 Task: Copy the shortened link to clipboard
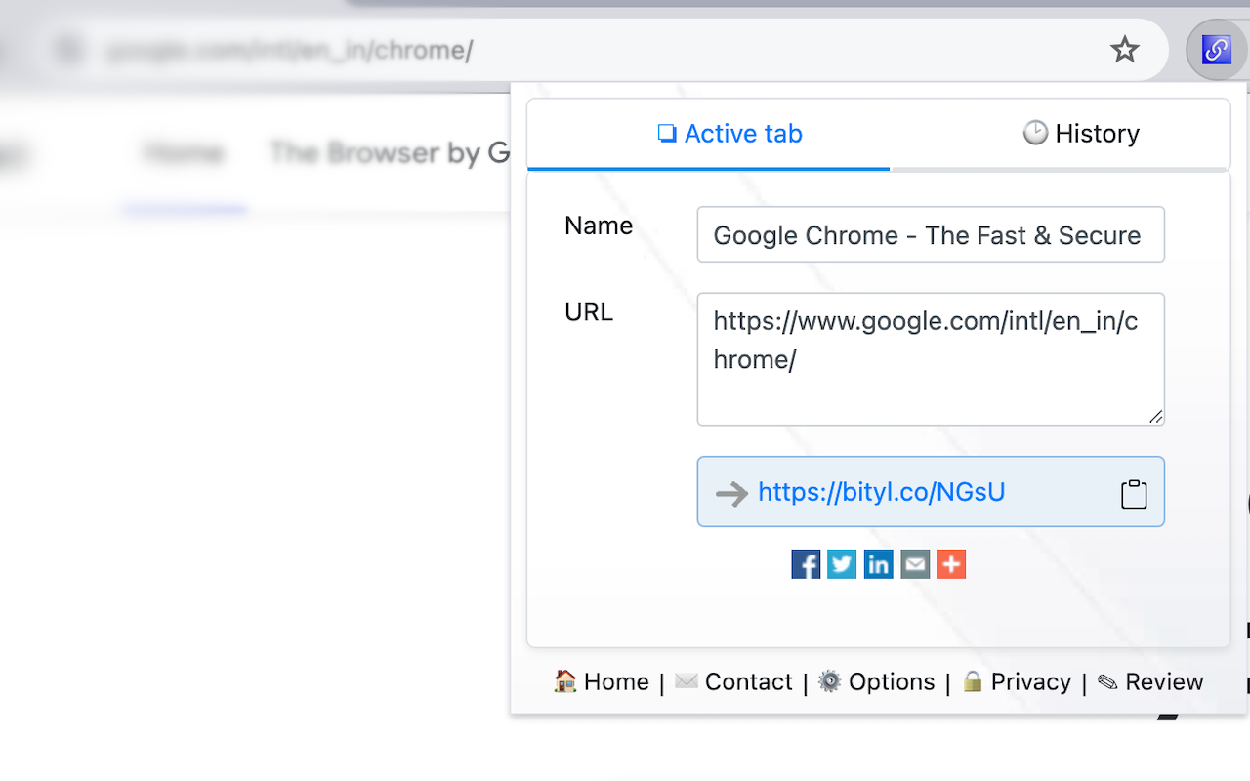1134,493
